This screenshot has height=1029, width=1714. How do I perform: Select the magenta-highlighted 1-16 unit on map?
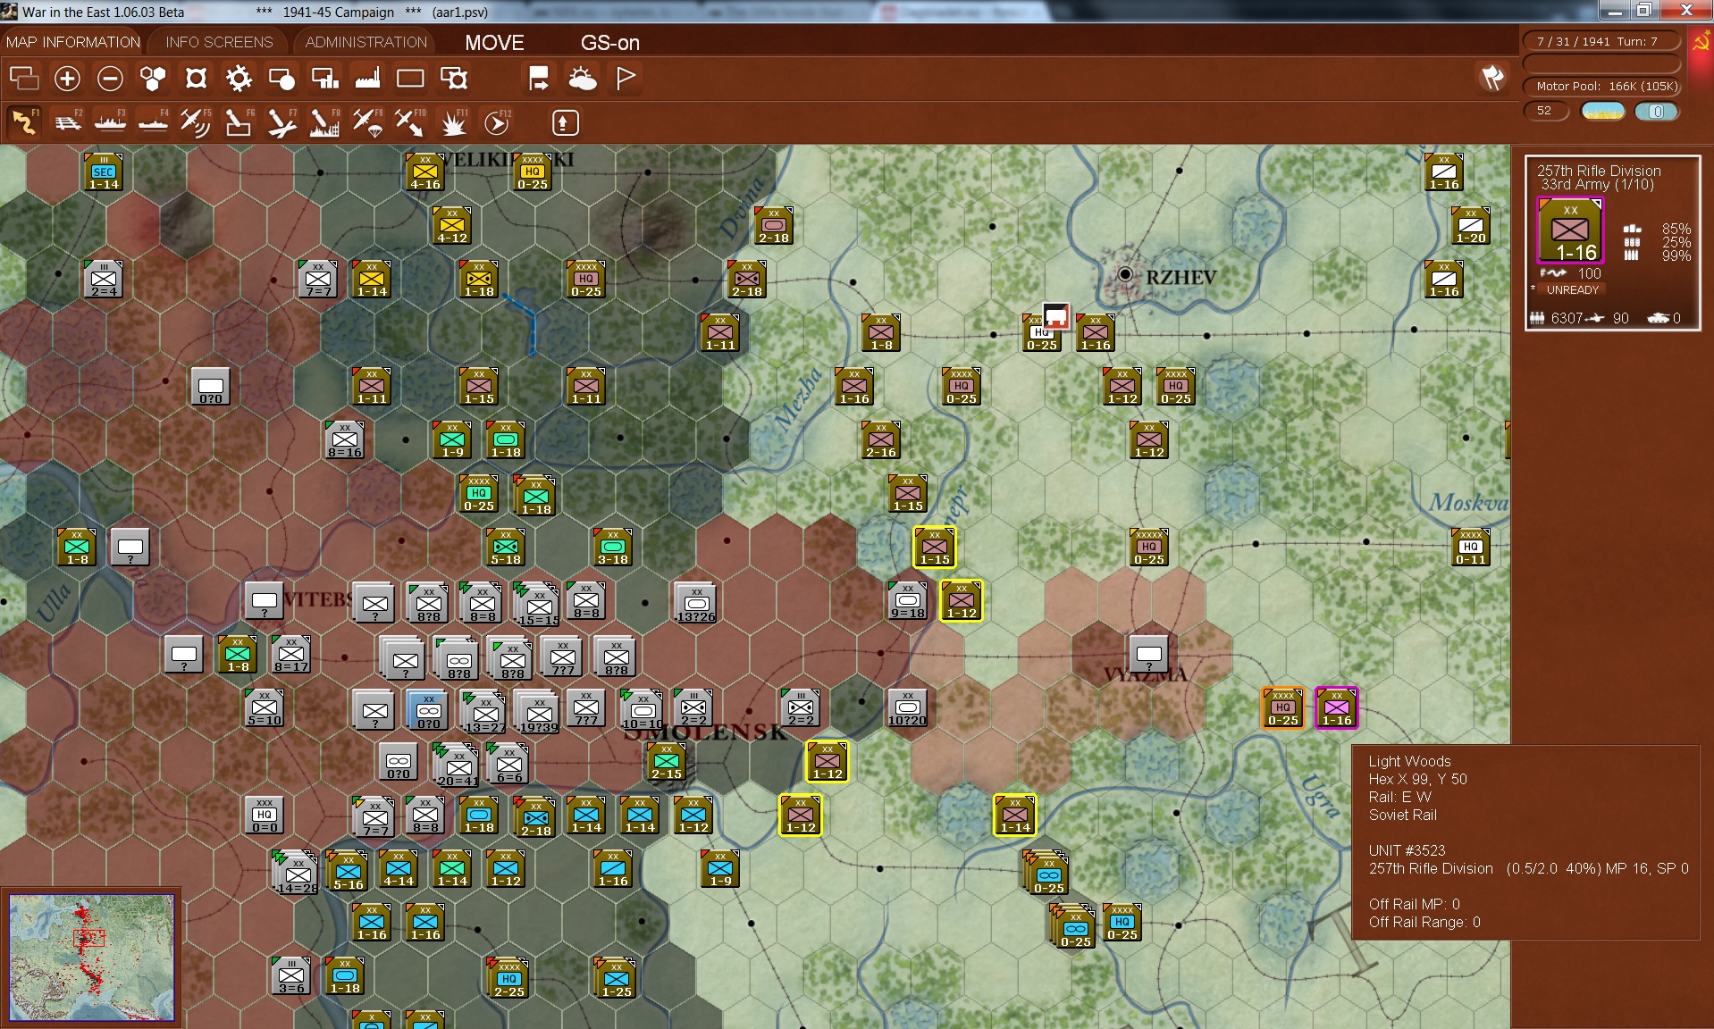click(x=1337, y=707)
